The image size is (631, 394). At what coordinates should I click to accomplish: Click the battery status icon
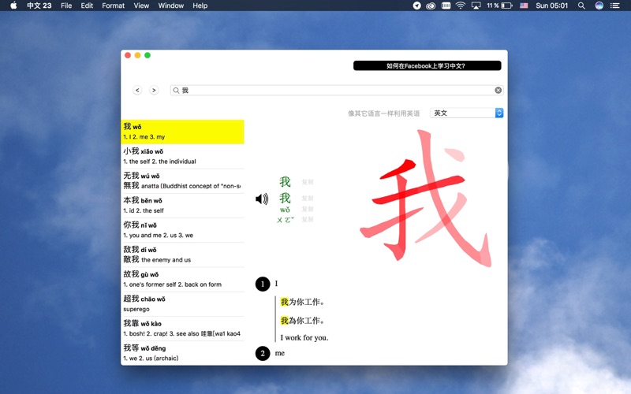[506, 6]
